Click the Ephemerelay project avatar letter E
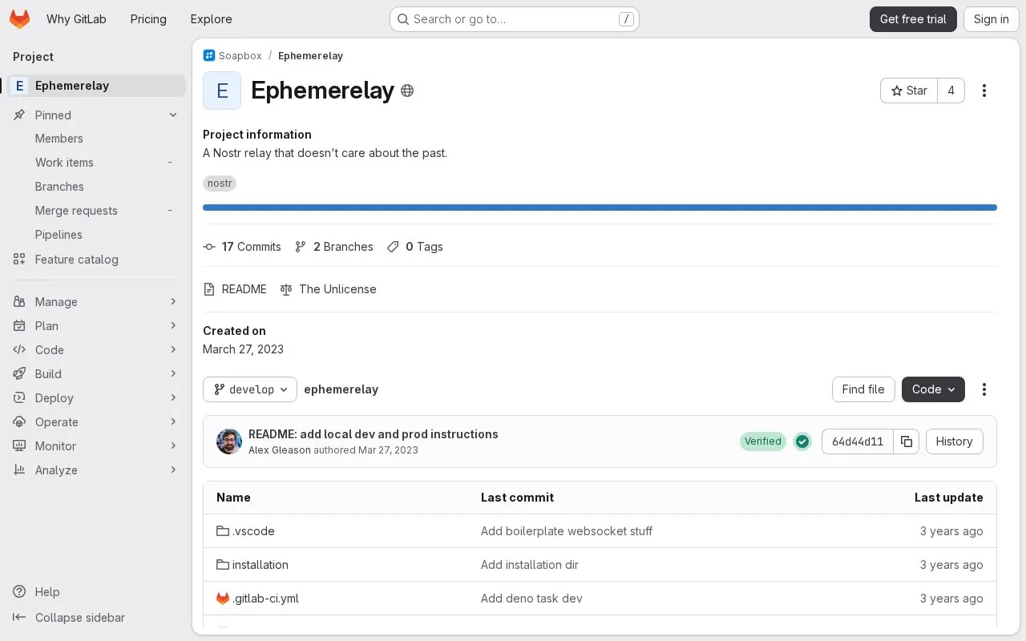 click(222, 91)
